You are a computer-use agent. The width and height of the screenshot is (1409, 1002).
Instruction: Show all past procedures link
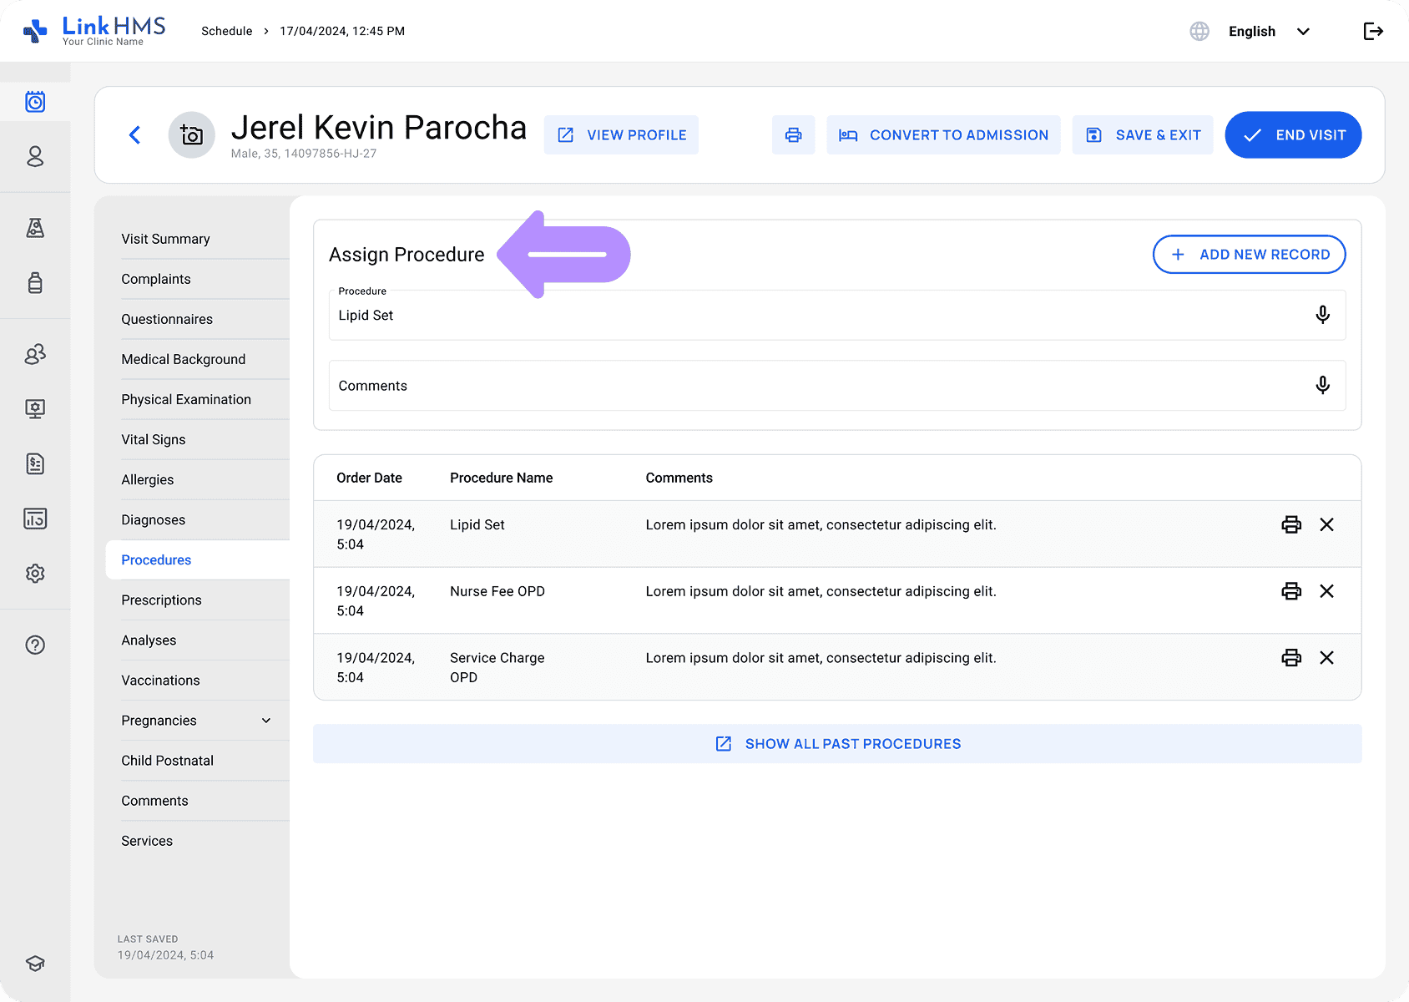pos(837,744)
